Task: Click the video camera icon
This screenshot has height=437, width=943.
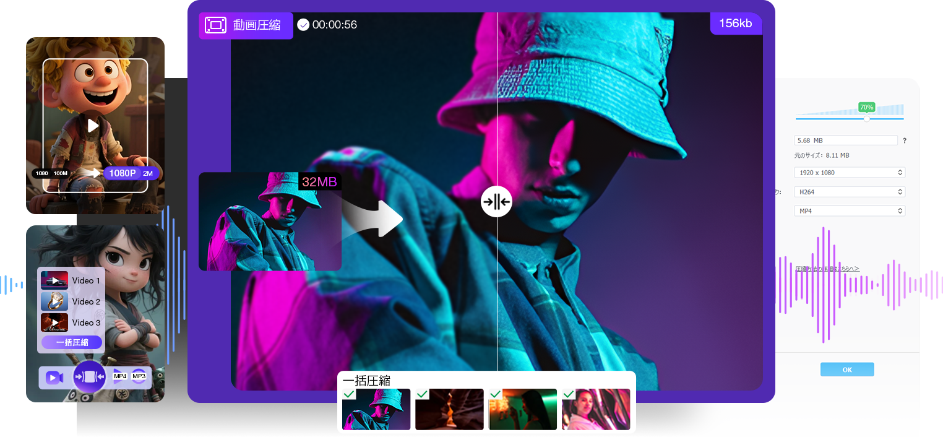Action: (54, 377)
